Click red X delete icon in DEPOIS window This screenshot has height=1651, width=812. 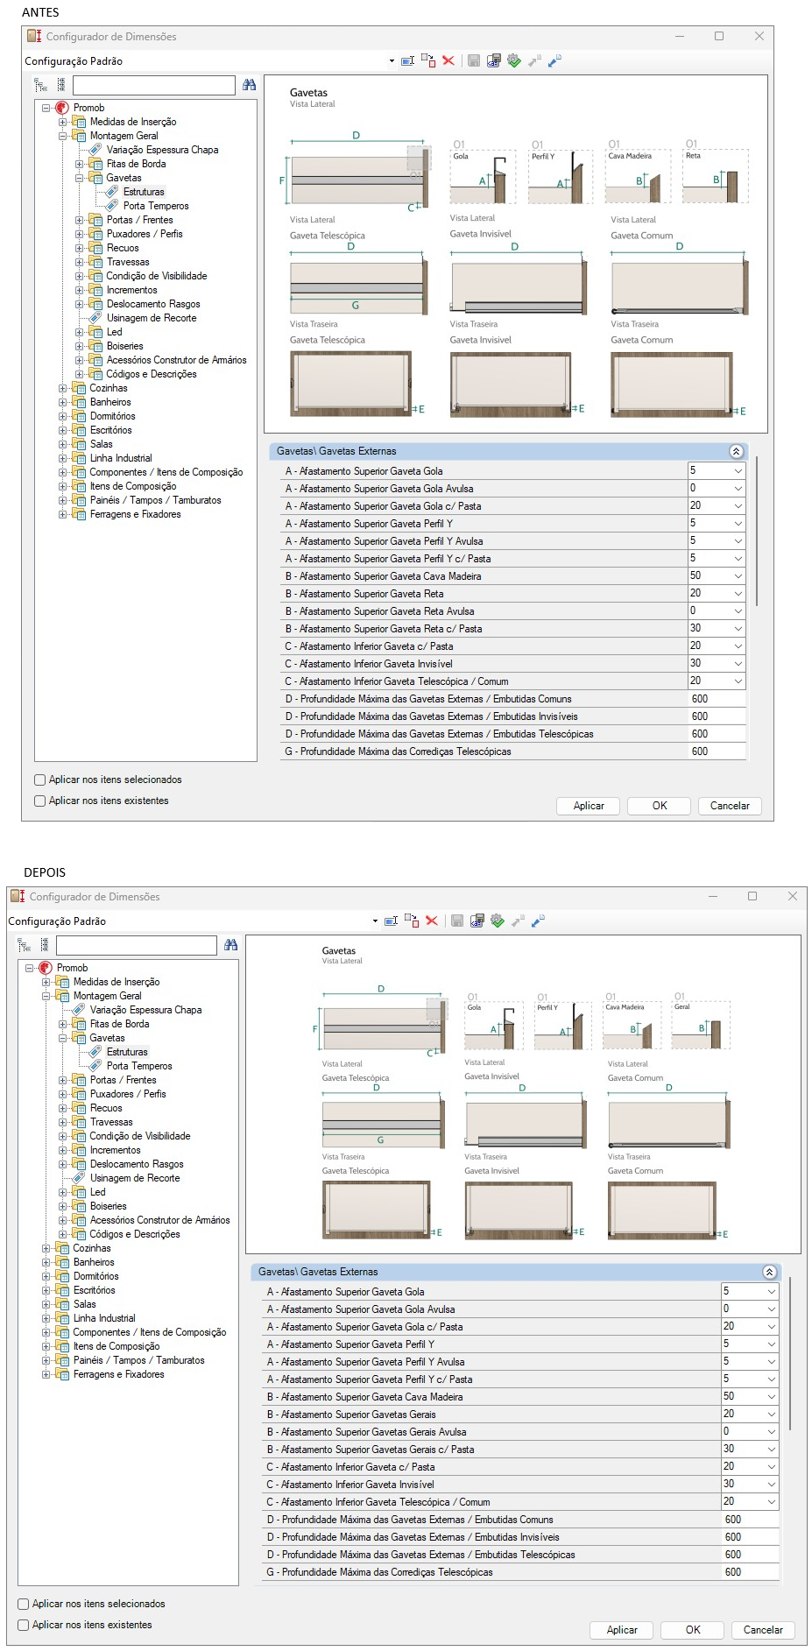(432, 921)
